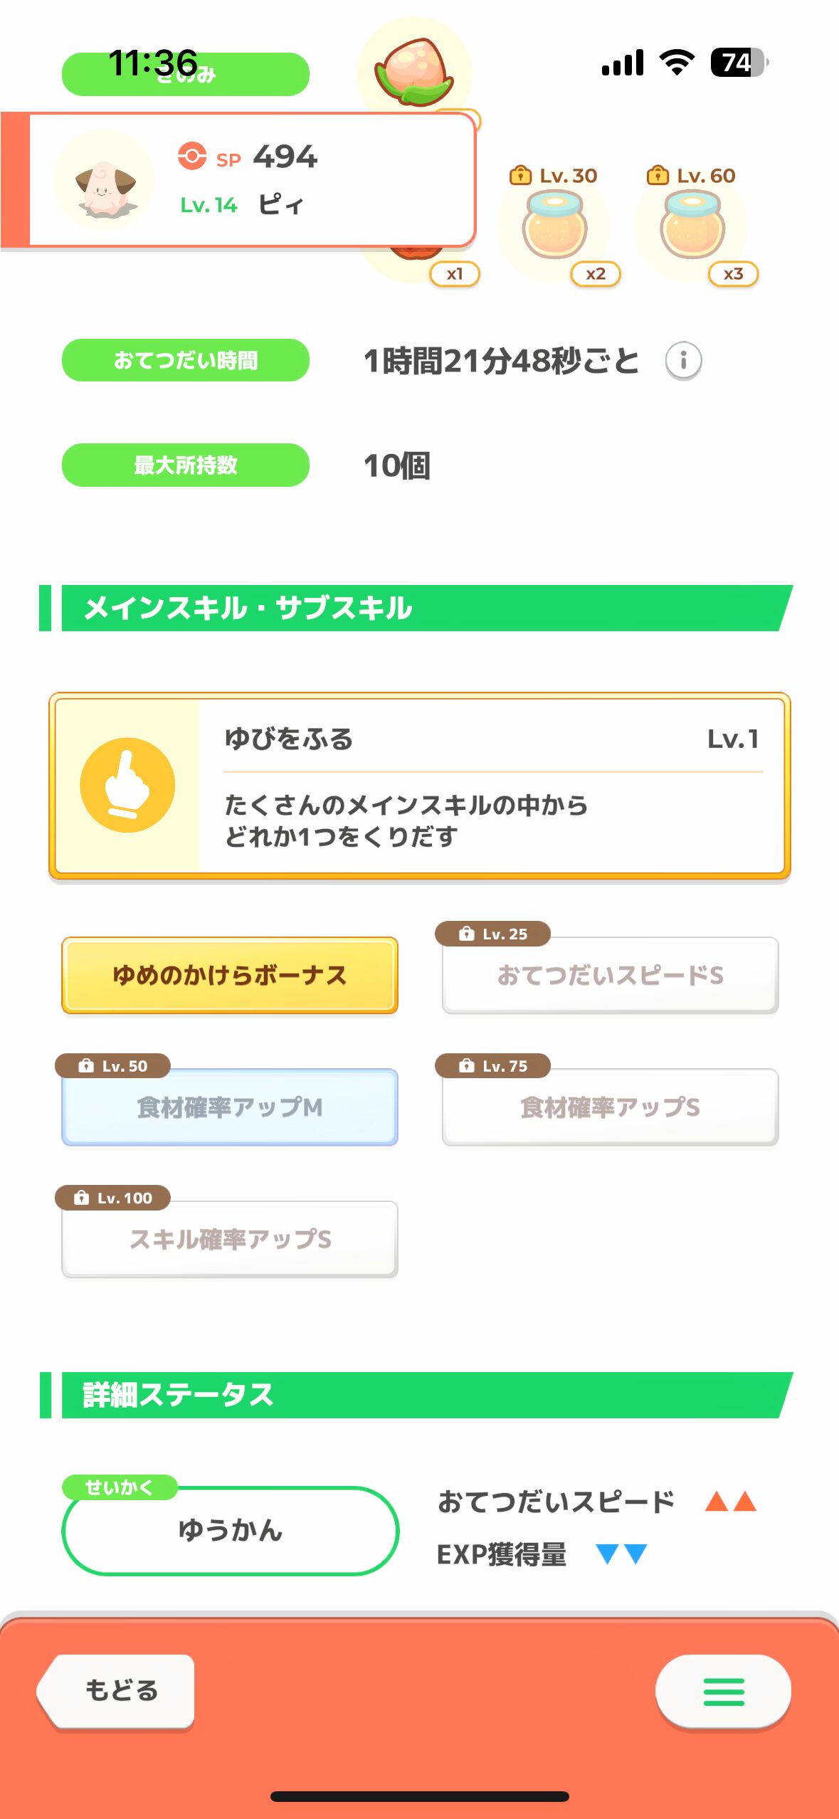Tap the 詳細ステータス section header
The image size is (839, 1819).
416,1395
